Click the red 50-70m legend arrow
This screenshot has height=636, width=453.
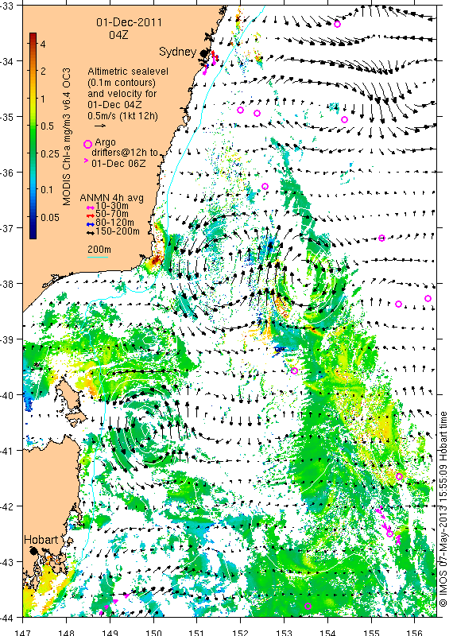click(x=91, y=215)
